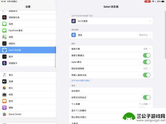Viewport: 166px width, 124px height.
Task: Open Voice Memos icon in settings sidebar
Action: [4, 18]
